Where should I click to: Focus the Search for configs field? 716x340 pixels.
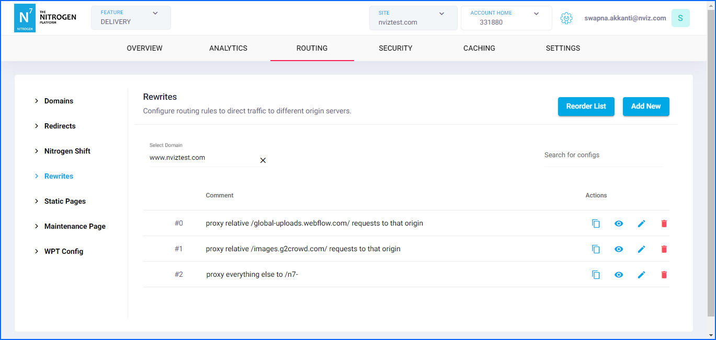[603, 155]
